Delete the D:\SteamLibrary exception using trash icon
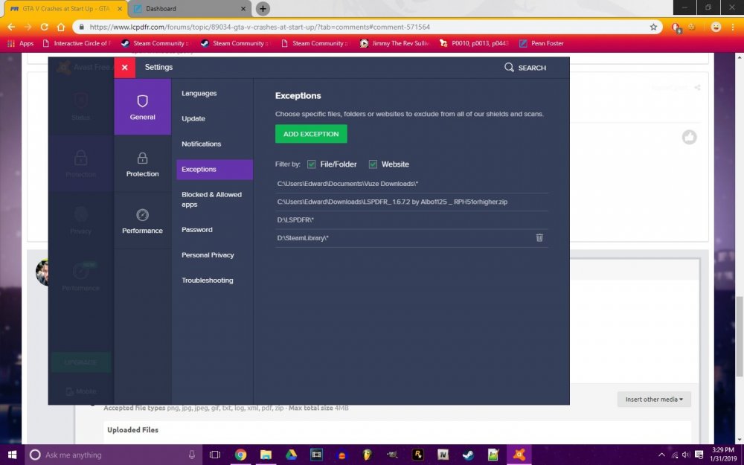This screenshot has width=744, height=465. (x=539, y=237)
